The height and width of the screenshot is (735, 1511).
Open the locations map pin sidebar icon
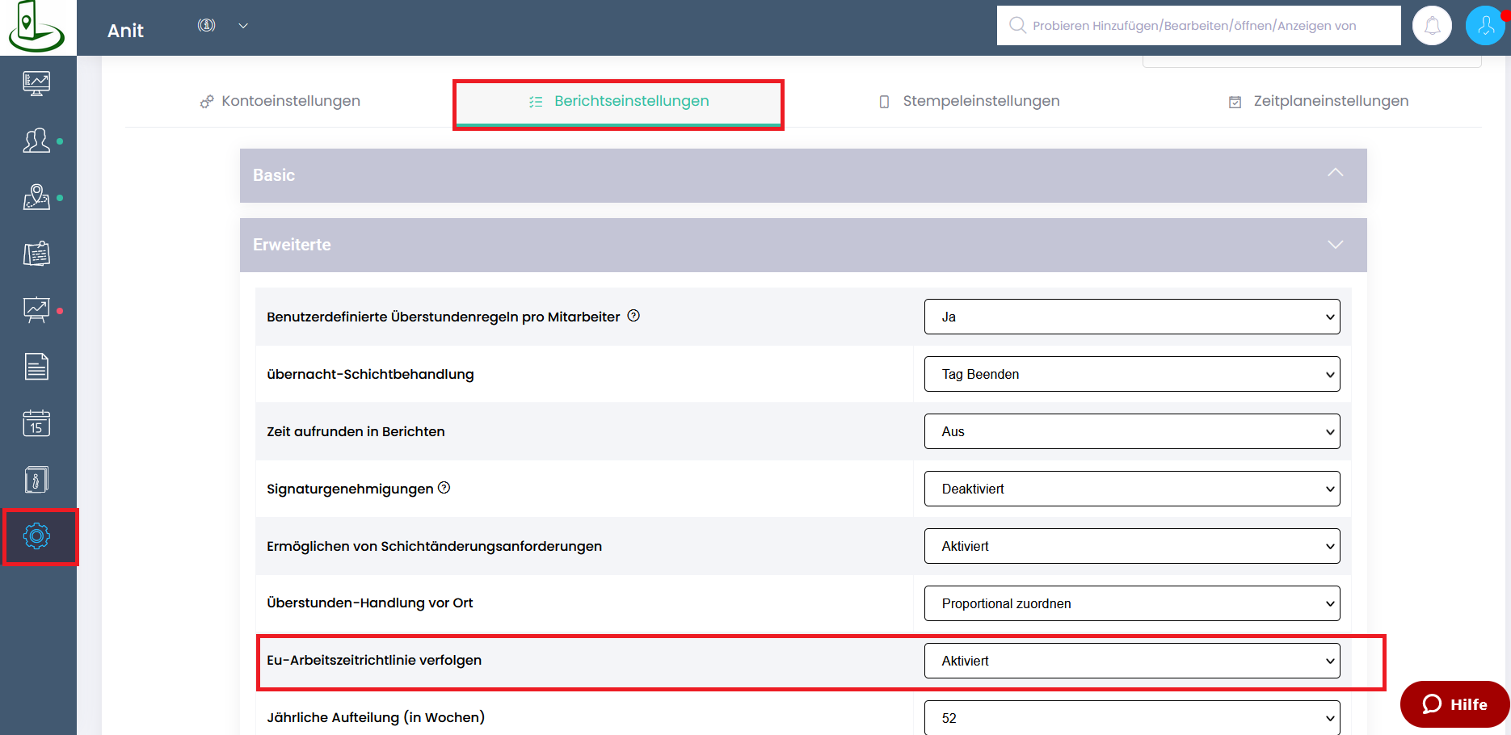36,197
